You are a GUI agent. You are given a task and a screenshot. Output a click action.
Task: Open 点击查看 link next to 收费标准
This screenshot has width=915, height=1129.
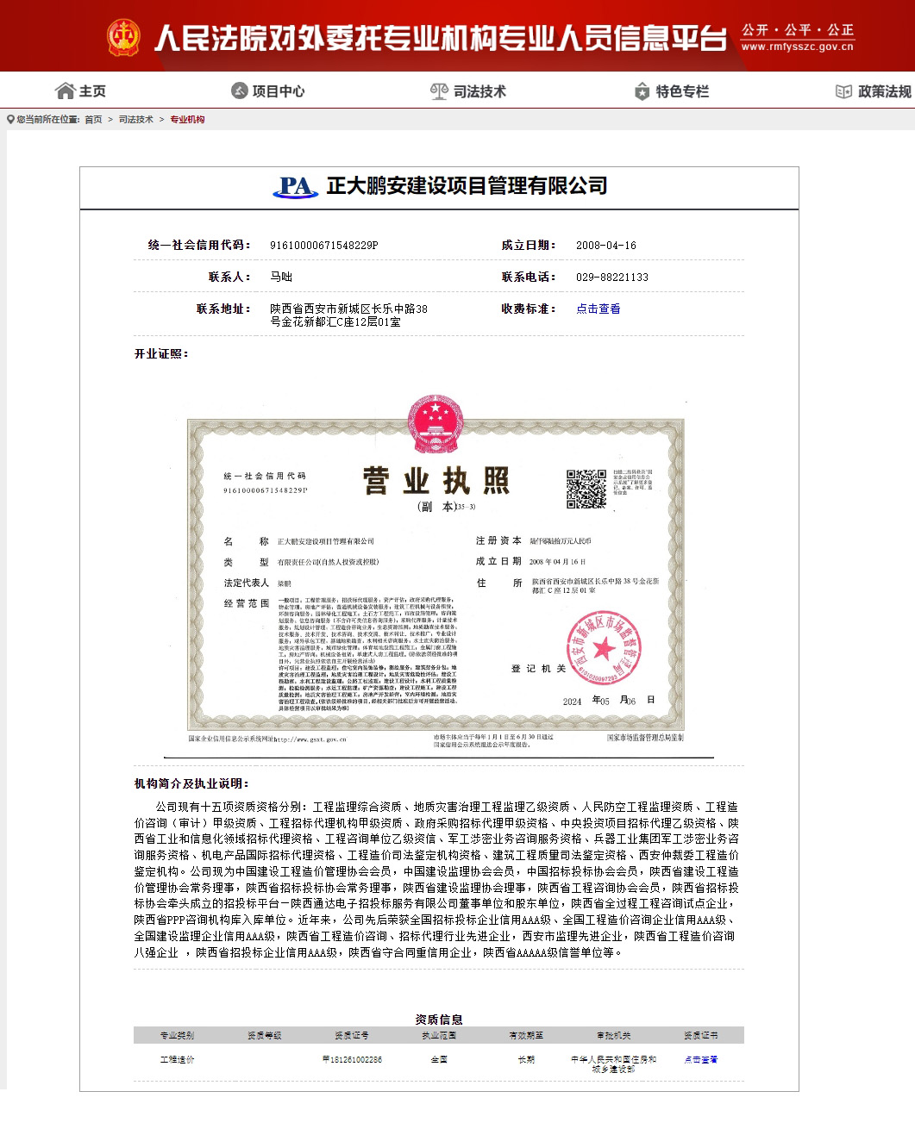[x=598, y=309]
